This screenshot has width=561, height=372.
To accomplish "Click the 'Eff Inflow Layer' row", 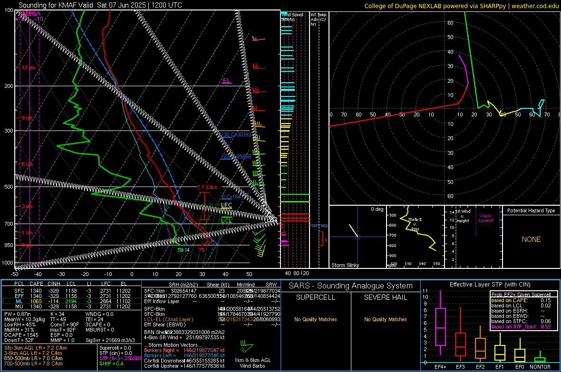I will 212,301.
